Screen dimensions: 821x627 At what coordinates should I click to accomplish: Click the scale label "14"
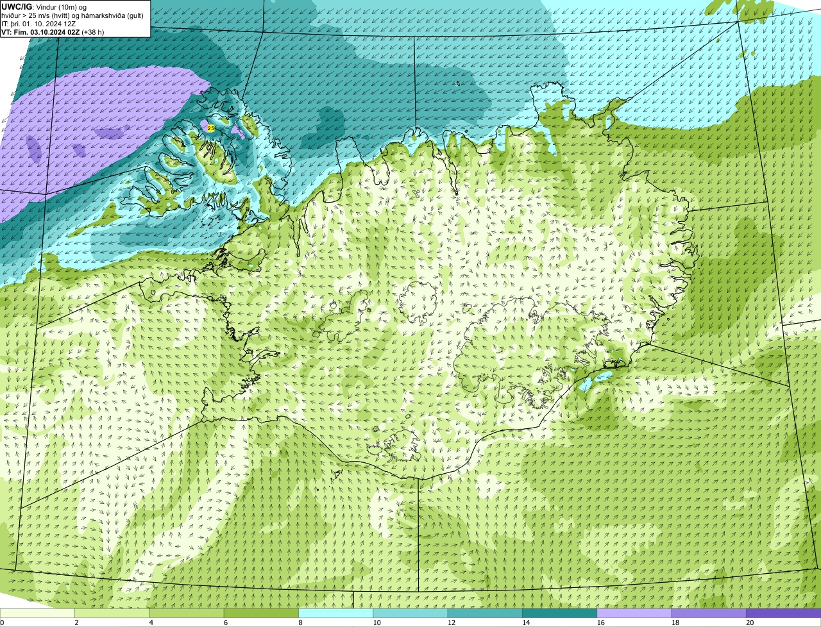(526, 623)
